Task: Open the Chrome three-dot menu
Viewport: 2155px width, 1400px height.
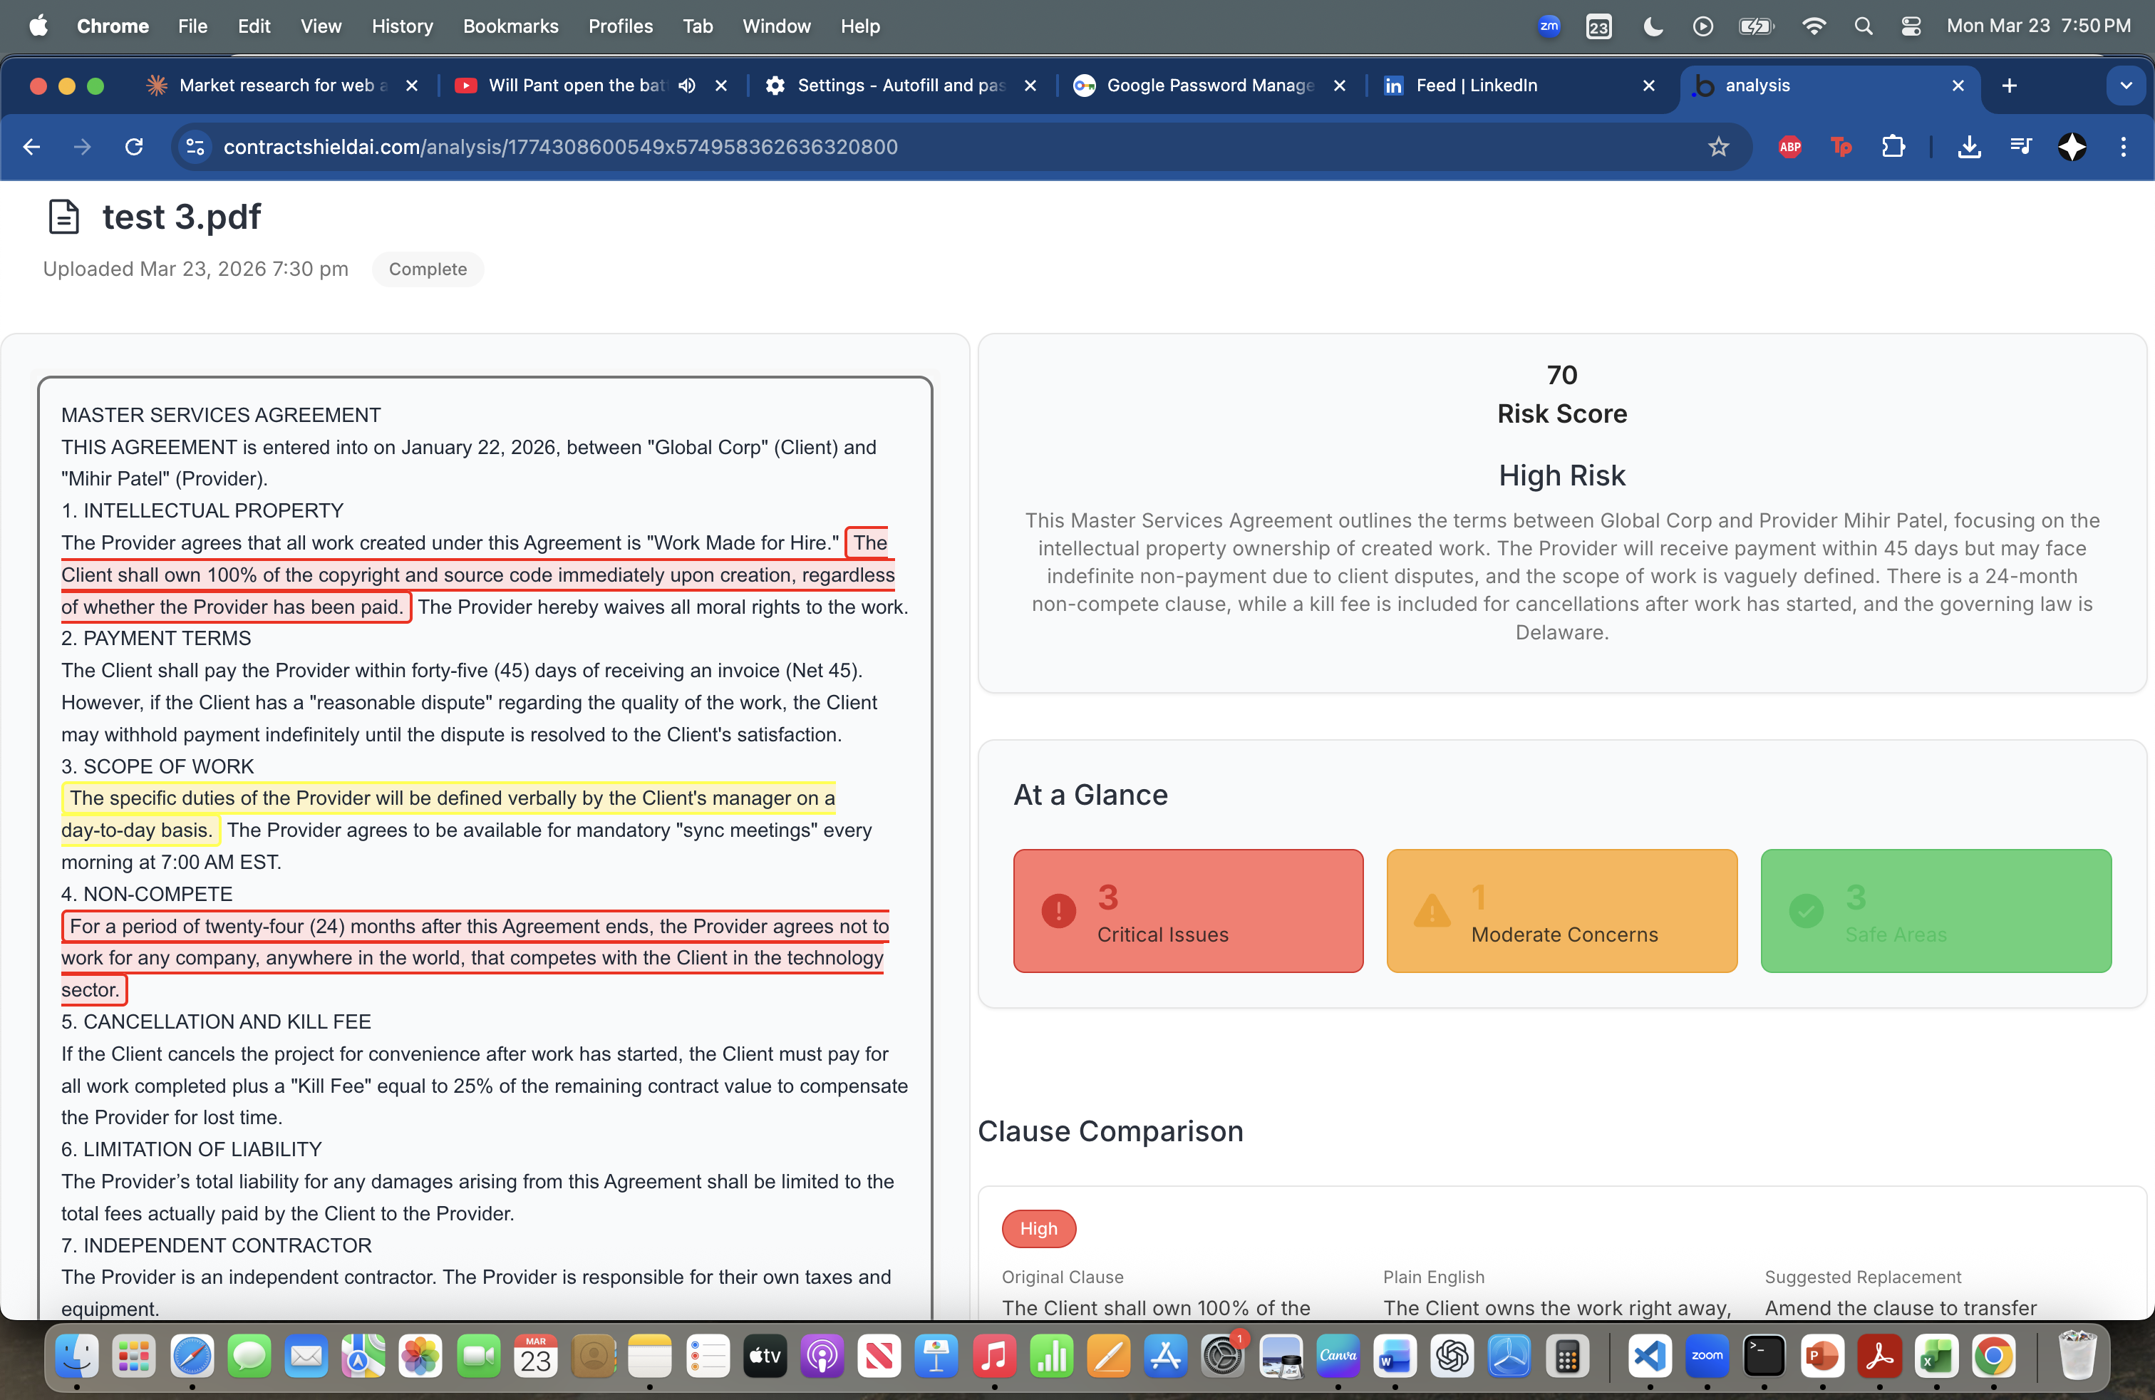Action: [2122, 147]
